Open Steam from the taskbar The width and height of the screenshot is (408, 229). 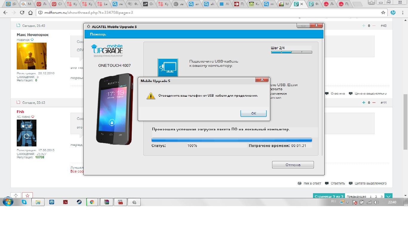pyautogui.click(x=79, y=202)
